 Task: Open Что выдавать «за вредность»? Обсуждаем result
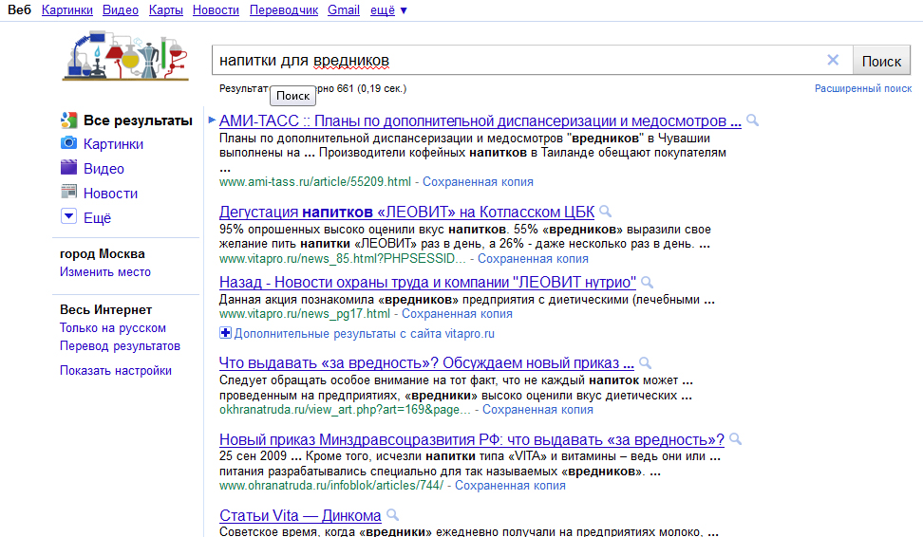point(426,362)
